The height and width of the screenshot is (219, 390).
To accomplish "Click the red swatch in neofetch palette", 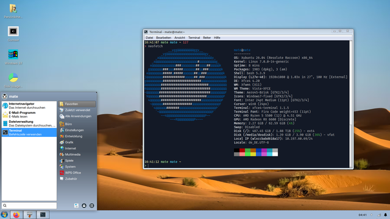I will click(242, 150).
